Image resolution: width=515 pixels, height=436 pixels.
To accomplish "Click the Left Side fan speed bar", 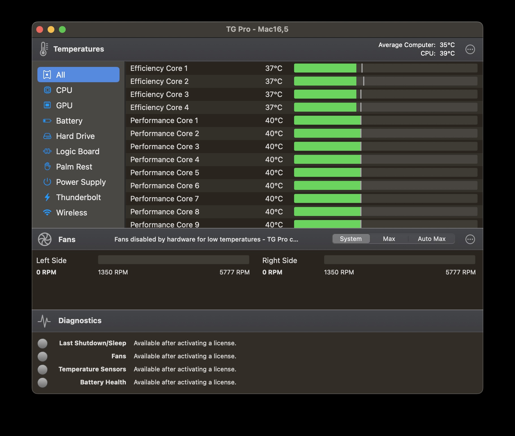I will [173, 260].
